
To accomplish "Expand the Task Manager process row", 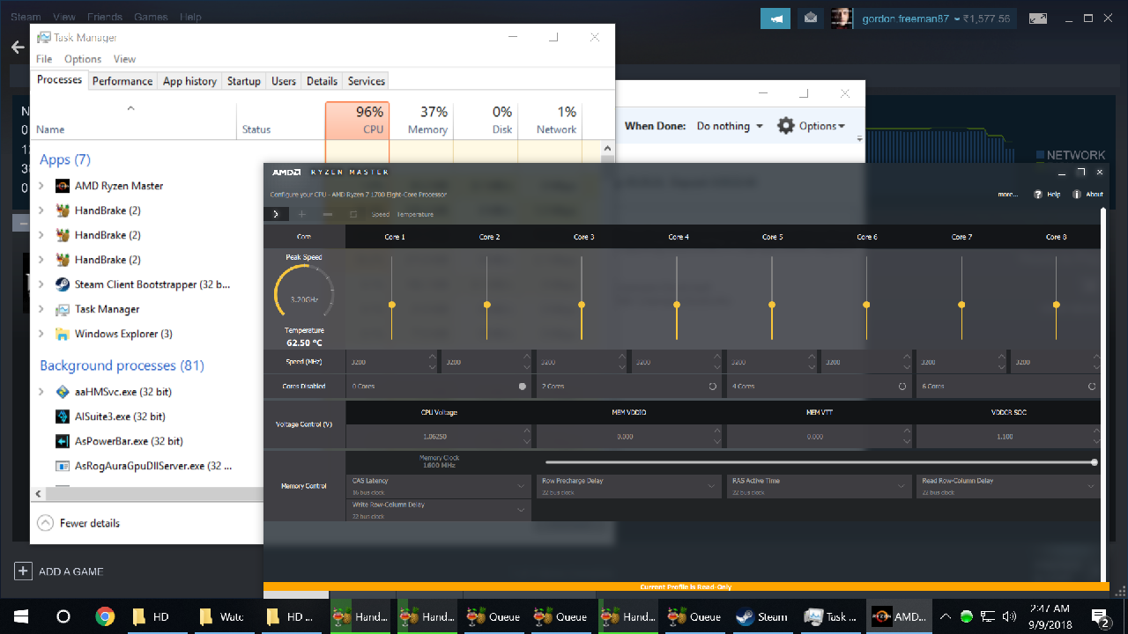I will point(41,309).
